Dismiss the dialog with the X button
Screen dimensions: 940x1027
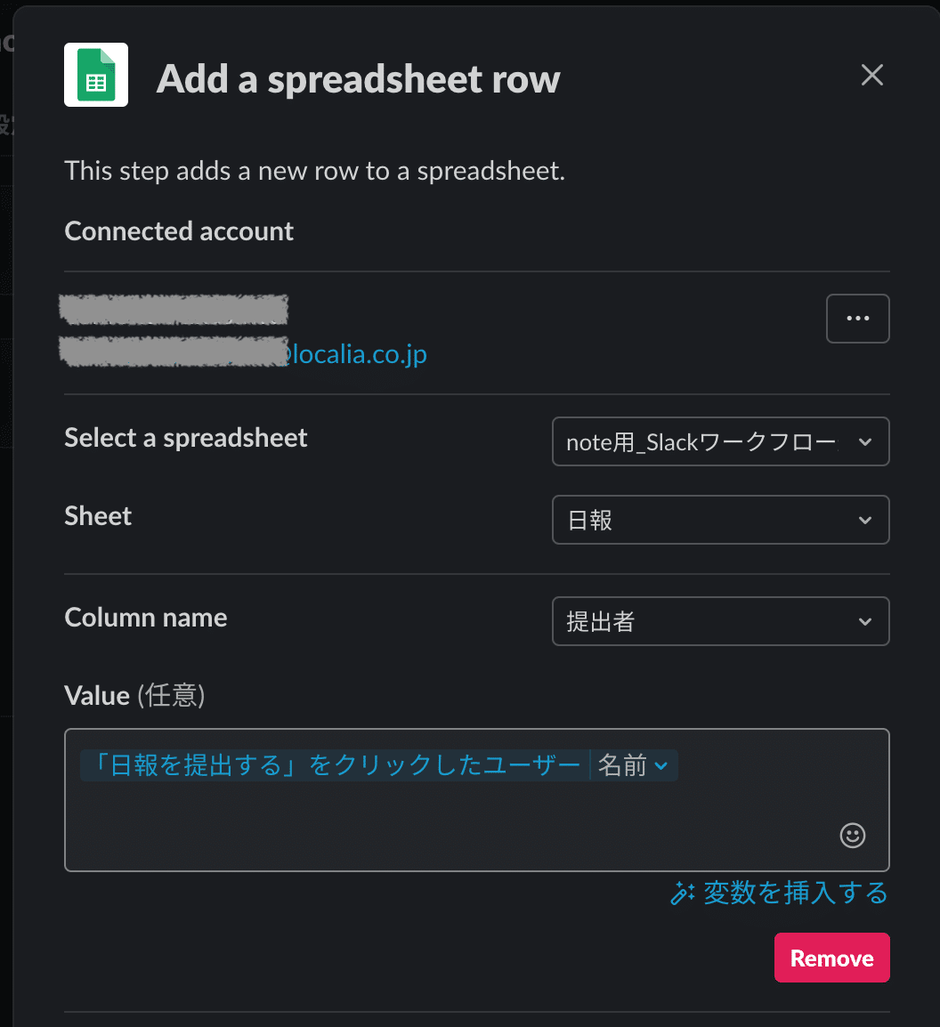point(871,75)
